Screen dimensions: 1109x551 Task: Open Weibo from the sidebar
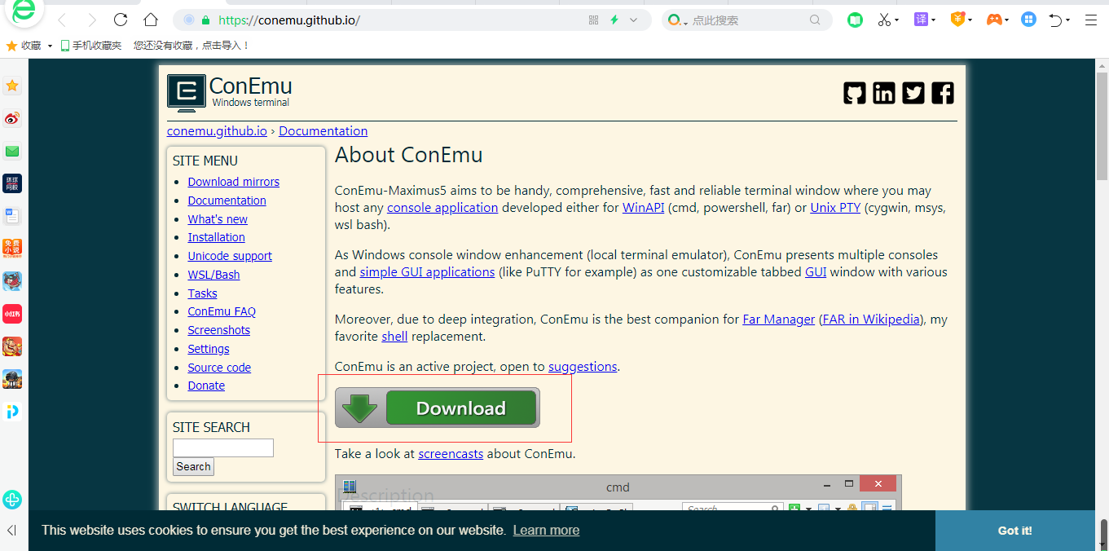click(x=12, y=118)
